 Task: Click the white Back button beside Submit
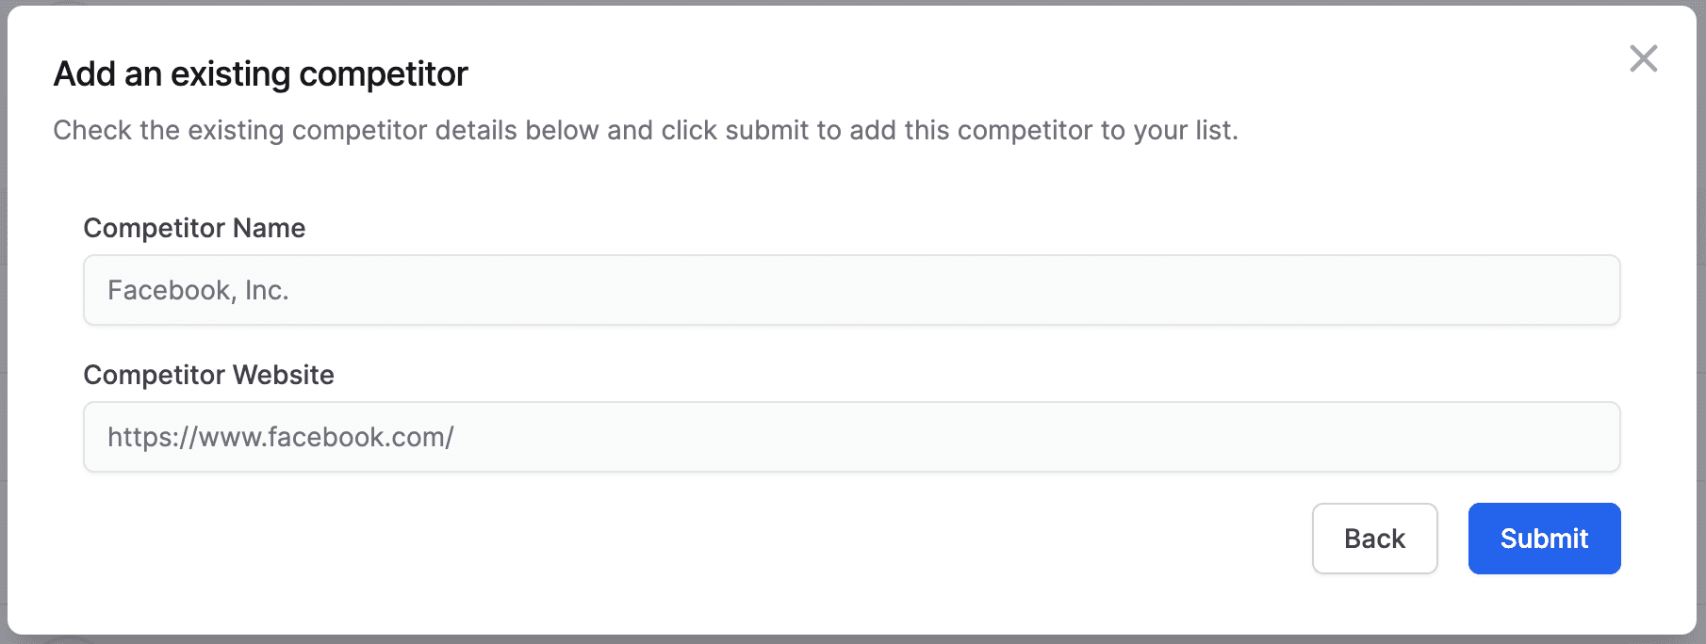point(1374,539)
